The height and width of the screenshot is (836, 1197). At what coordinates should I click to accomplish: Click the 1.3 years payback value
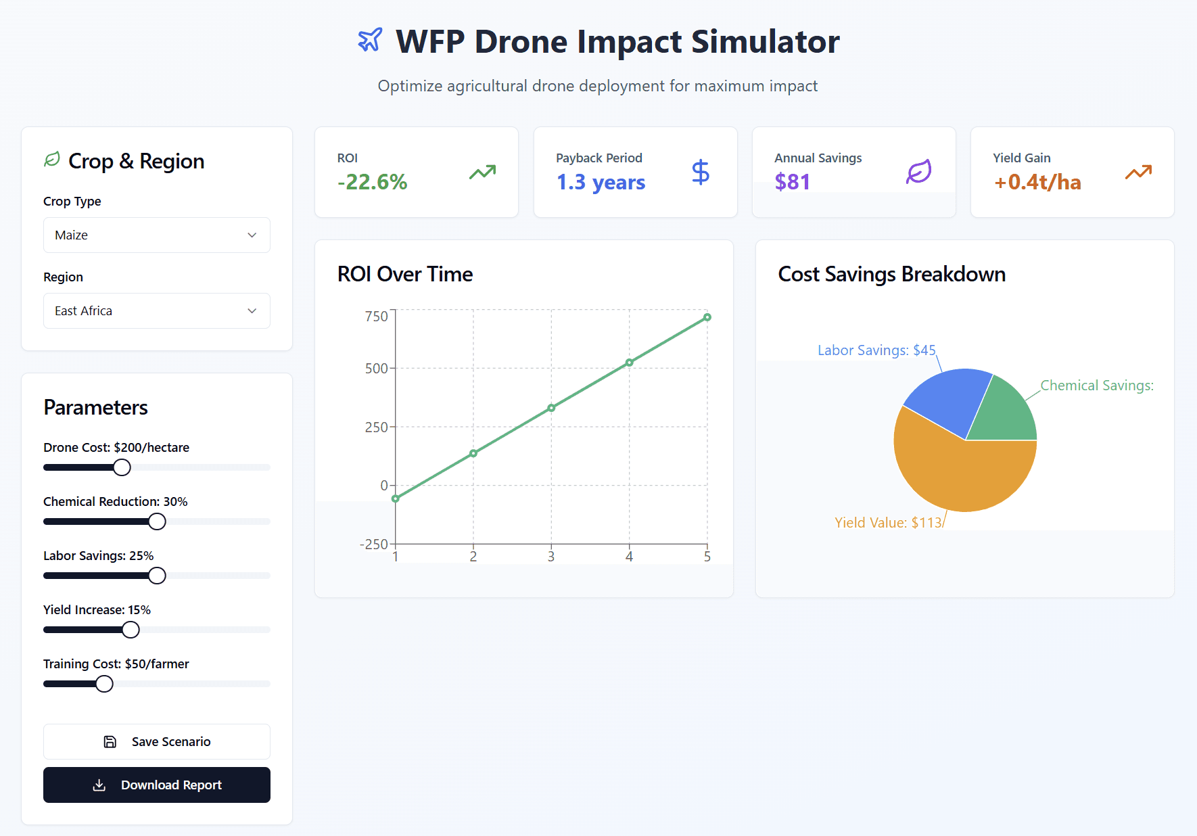tap(601, 182)
